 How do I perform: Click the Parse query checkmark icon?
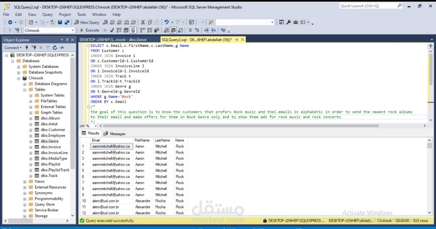tap(112, 30)
